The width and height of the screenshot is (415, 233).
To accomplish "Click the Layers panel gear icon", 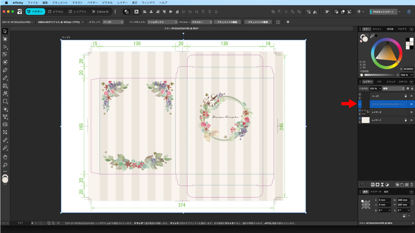I will coord(408,89).
